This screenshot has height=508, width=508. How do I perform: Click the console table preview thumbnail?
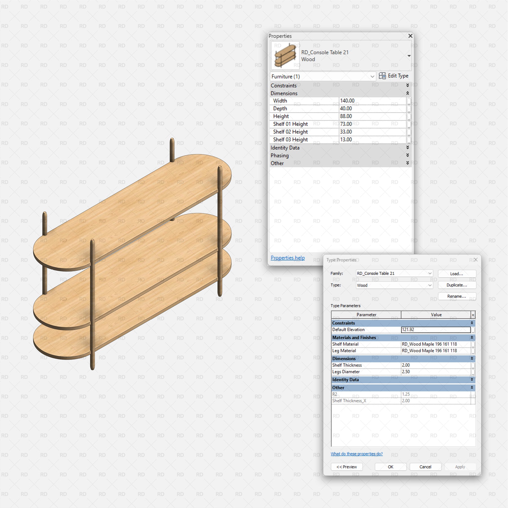[285, 56]
